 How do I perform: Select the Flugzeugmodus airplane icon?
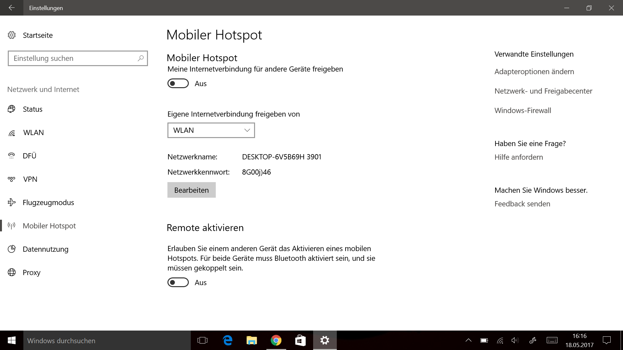(x=12, y=203)
